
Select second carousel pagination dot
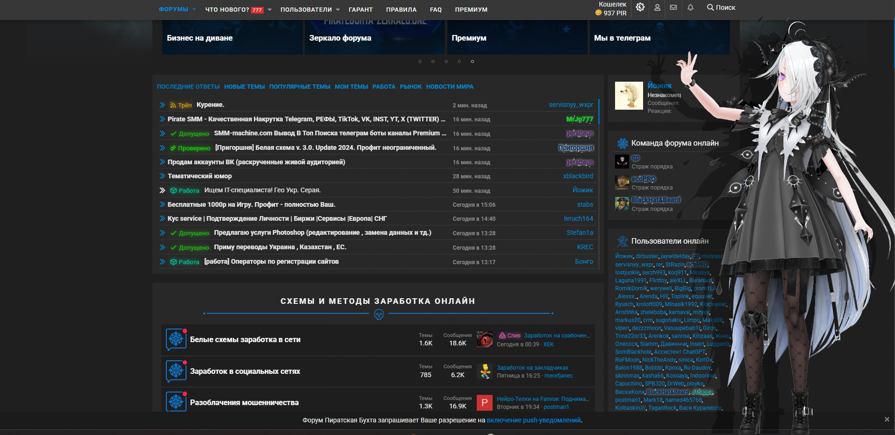click(433, 62)
